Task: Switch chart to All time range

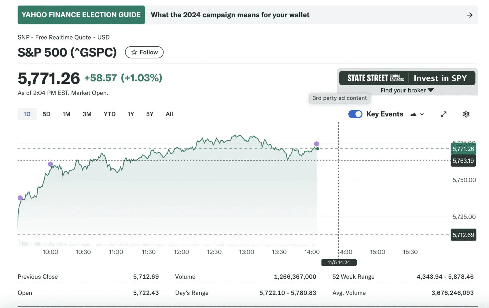Action: pyautogui.click(x=169, y=114)
